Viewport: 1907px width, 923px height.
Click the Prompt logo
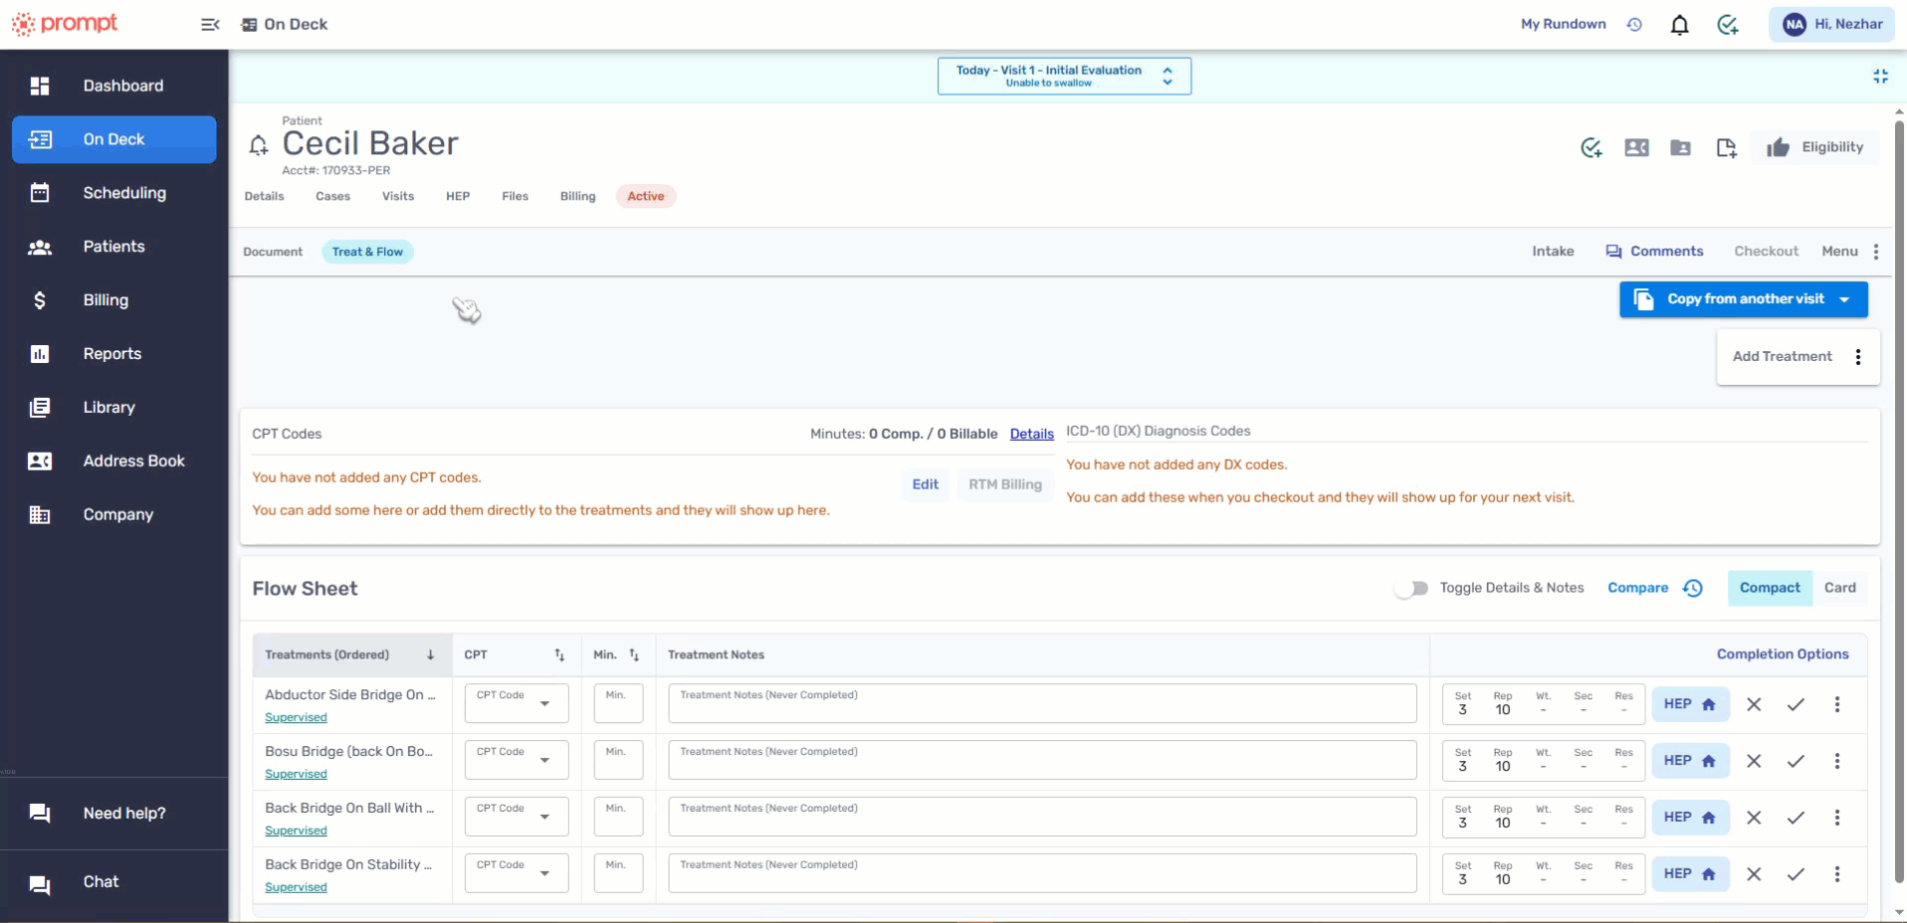pos(65,24)
